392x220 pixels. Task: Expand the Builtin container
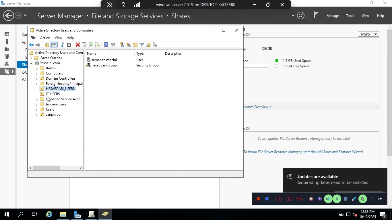point(36,68)
